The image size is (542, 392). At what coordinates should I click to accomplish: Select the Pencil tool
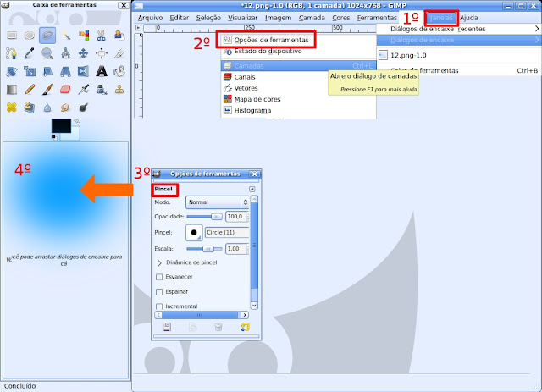click(30, 90)
